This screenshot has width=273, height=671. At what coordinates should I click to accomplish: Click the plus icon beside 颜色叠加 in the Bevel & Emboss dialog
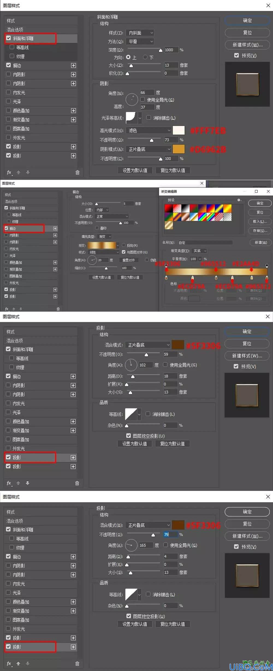click(x=73, y=111)
